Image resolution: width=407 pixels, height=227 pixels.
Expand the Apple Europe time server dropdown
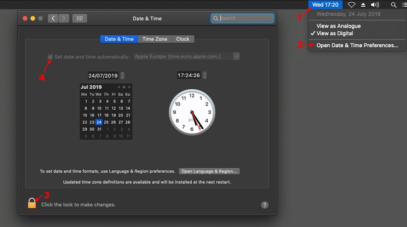pos(237,56)
